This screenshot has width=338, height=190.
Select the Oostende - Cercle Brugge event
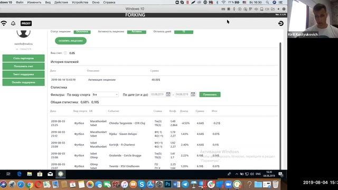coord(125,156)
